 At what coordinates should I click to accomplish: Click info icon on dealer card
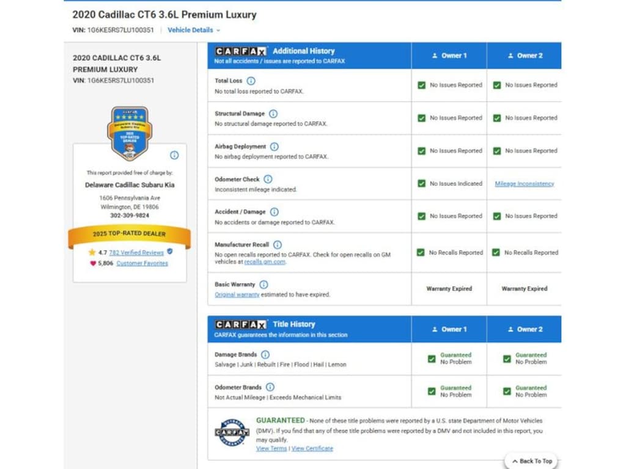pyautogui.click(x=174, y=155)
